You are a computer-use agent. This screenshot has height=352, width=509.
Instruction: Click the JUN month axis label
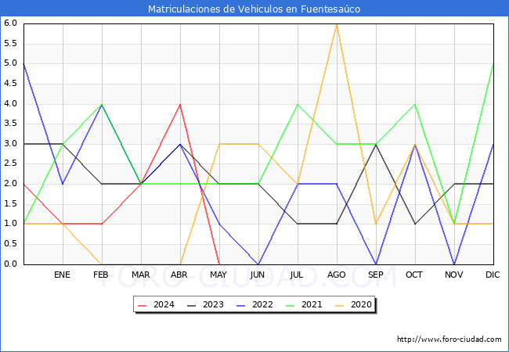258,275
